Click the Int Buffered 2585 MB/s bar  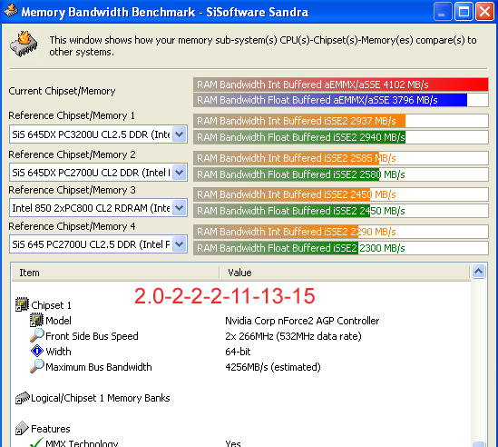pos(340,158)
